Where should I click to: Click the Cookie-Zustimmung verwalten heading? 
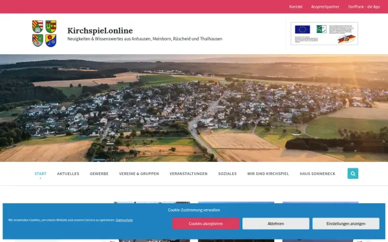(x=194, y=210)
